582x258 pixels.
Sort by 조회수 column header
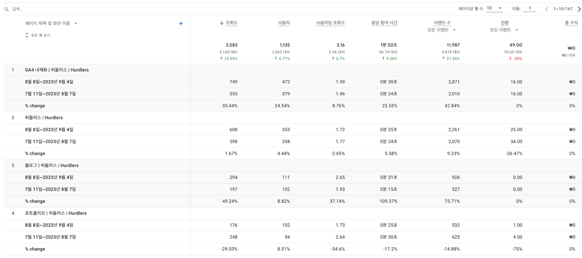[231, 23]
